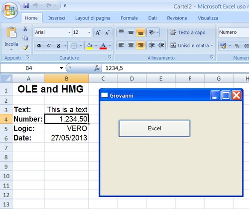Open the Revisione ribbon tab
This screenshot has width=249, height=209.
click(x=177, y=18)
